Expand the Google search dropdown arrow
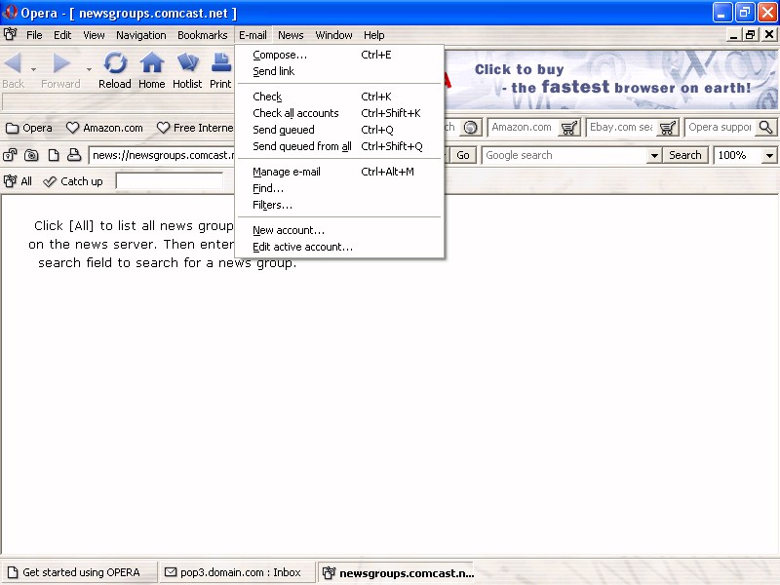The height and width of the screenshot is (585, 780). pos(653,156)
